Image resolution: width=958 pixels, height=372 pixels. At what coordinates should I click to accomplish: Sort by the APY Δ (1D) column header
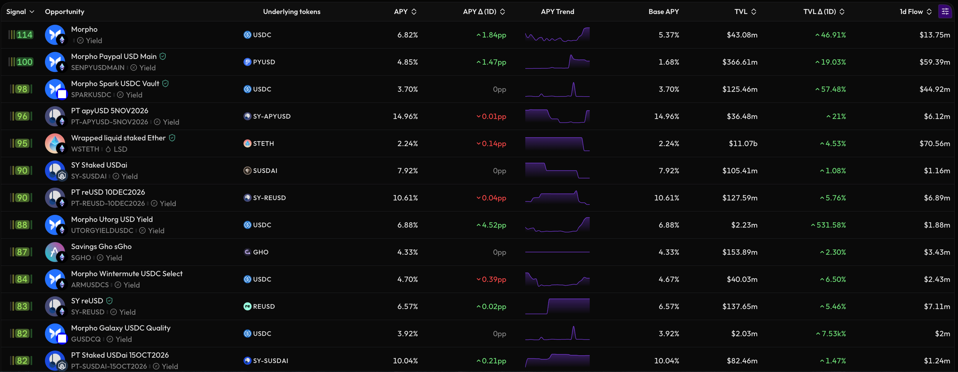point(484,11)
